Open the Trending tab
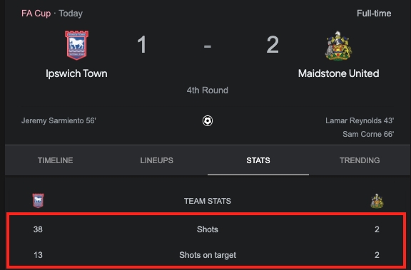The image size is (411, 270). pyautogui.click(x=360, y=160)
